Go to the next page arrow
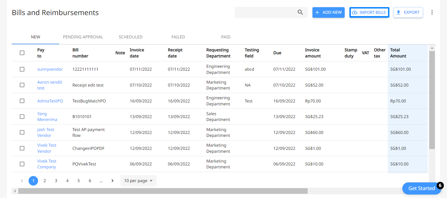The image size is (447, 198). (x=113, y=181)
